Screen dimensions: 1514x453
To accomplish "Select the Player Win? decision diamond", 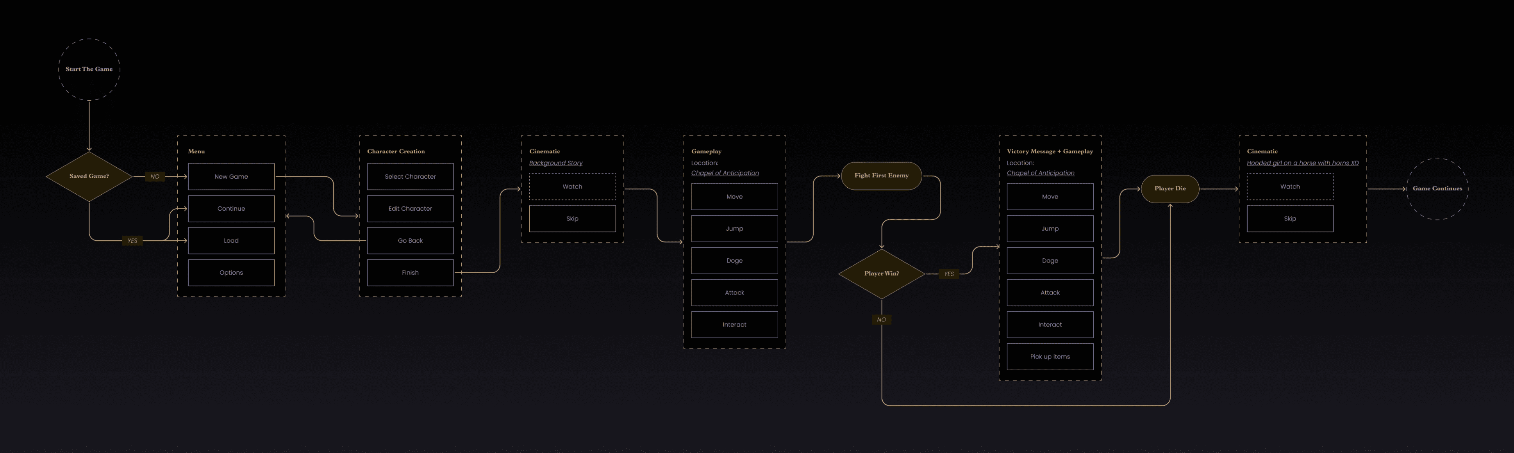I will point(881,274).
